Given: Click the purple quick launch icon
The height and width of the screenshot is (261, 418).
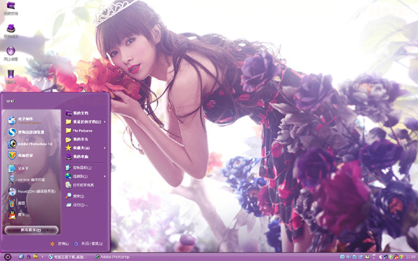Looking at the screenshot, I should (29, 257).
